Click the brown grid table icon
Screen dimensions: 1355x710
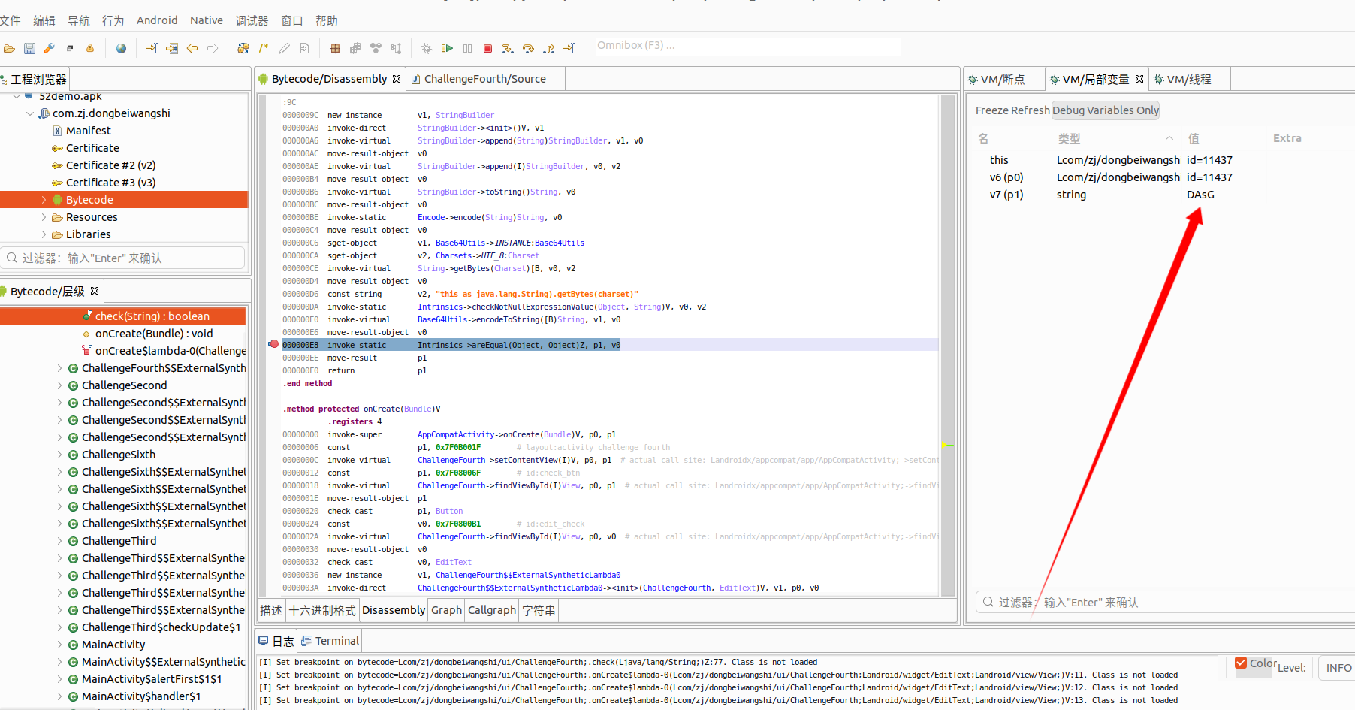point(335,48)
